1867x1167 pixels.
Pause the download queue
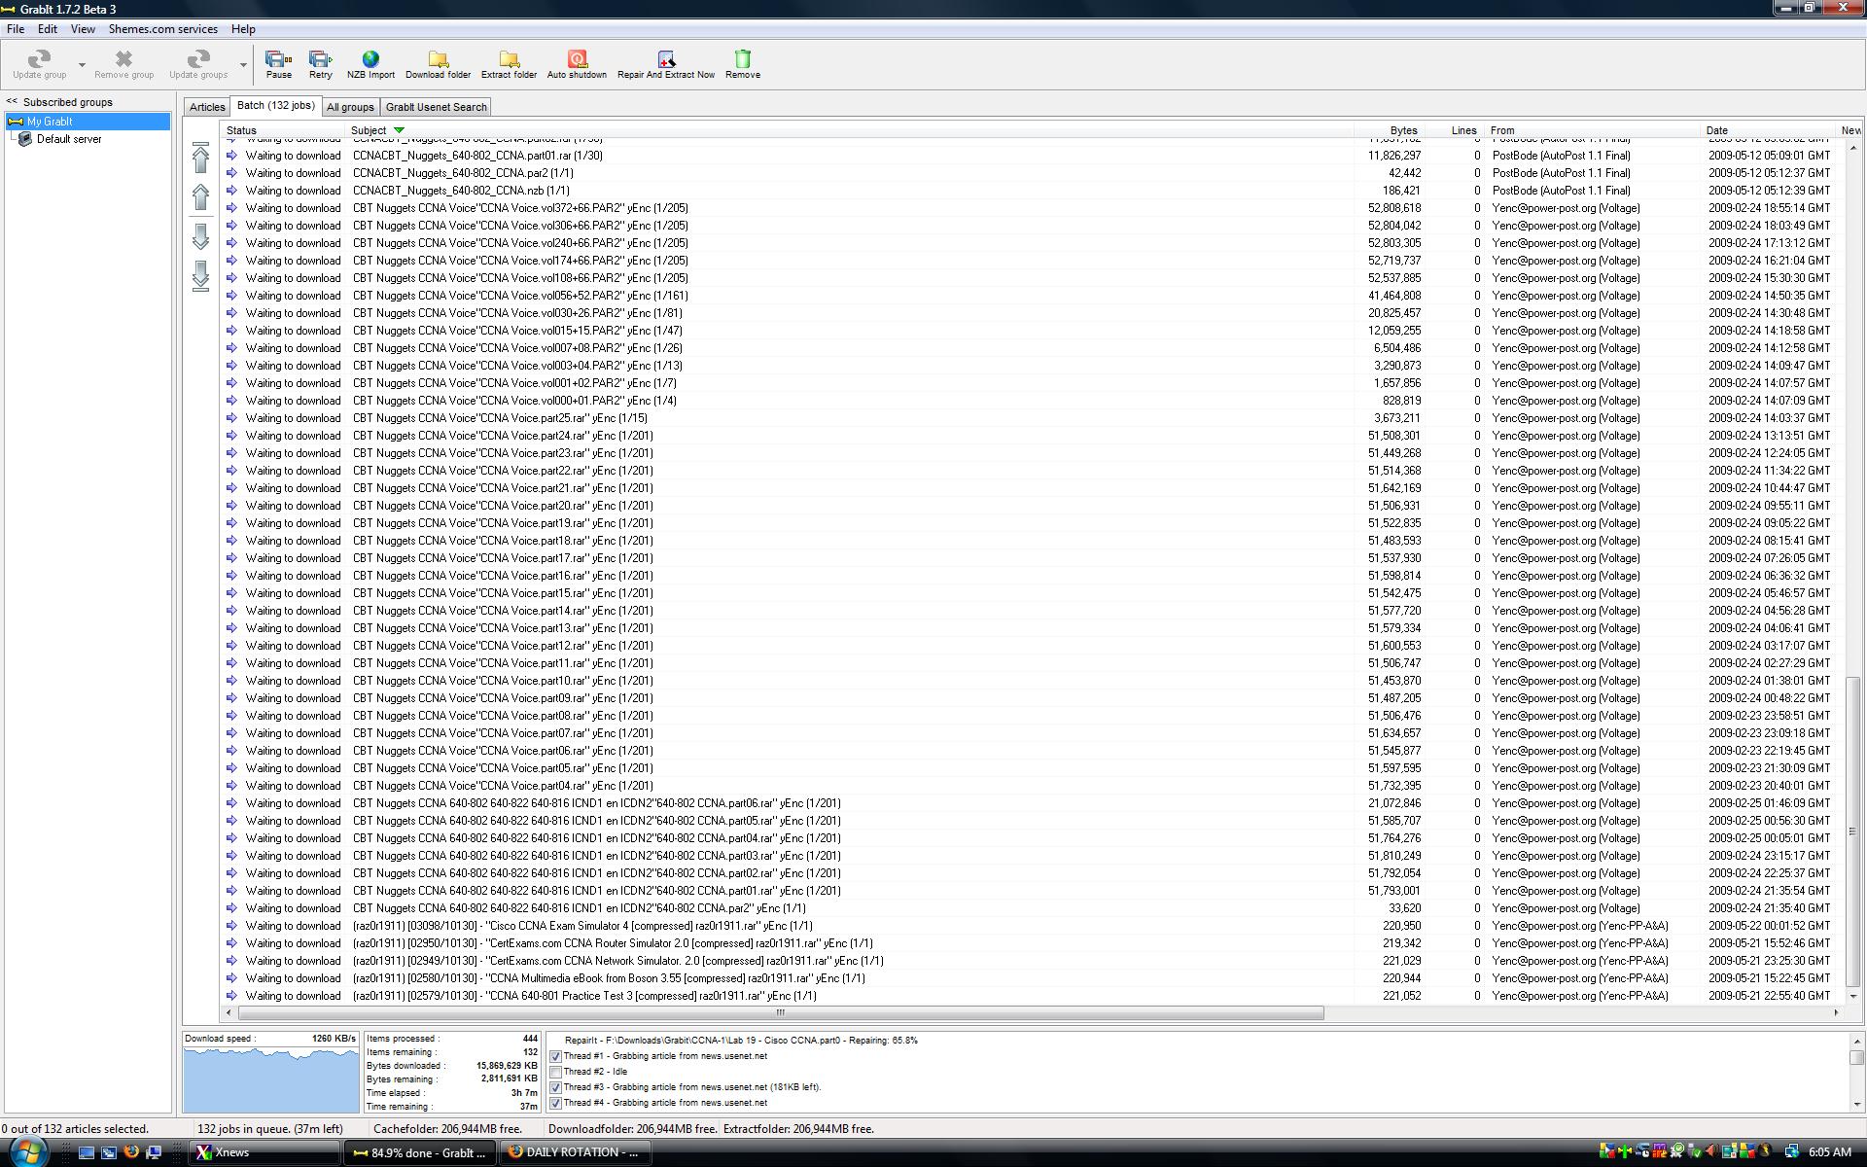click(x=278, y=64)
